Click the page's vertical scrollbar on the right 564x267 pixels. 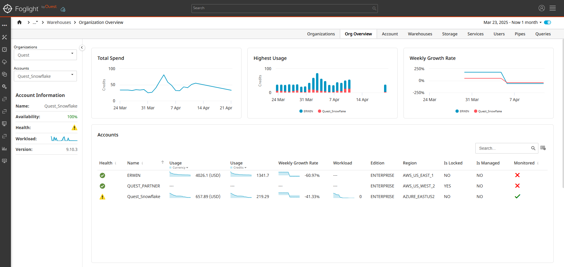(x=563, y=113)
